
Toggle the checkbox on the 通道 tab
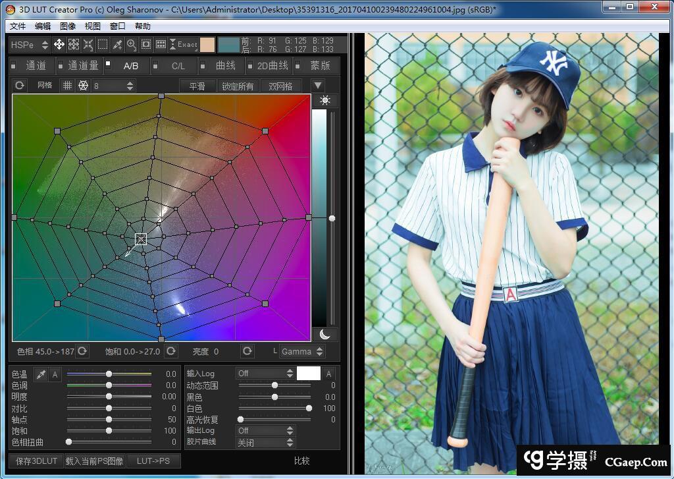(13, 66)
